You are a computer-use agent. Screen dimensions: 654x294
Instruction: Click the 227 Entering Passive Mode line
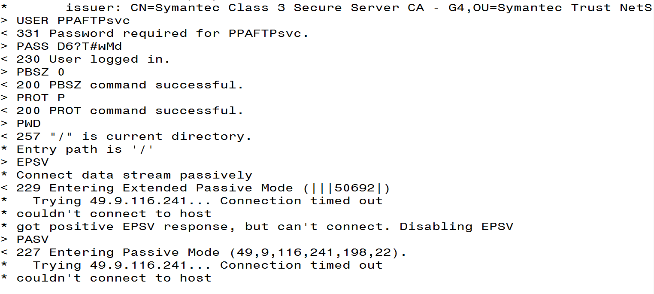pyautogui.click(x=204, y=252)
